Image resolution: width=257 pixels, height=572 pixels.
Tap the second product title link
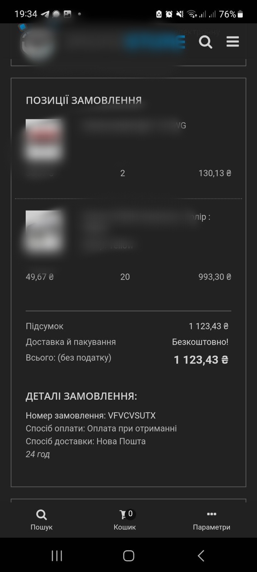click(143, 217)
